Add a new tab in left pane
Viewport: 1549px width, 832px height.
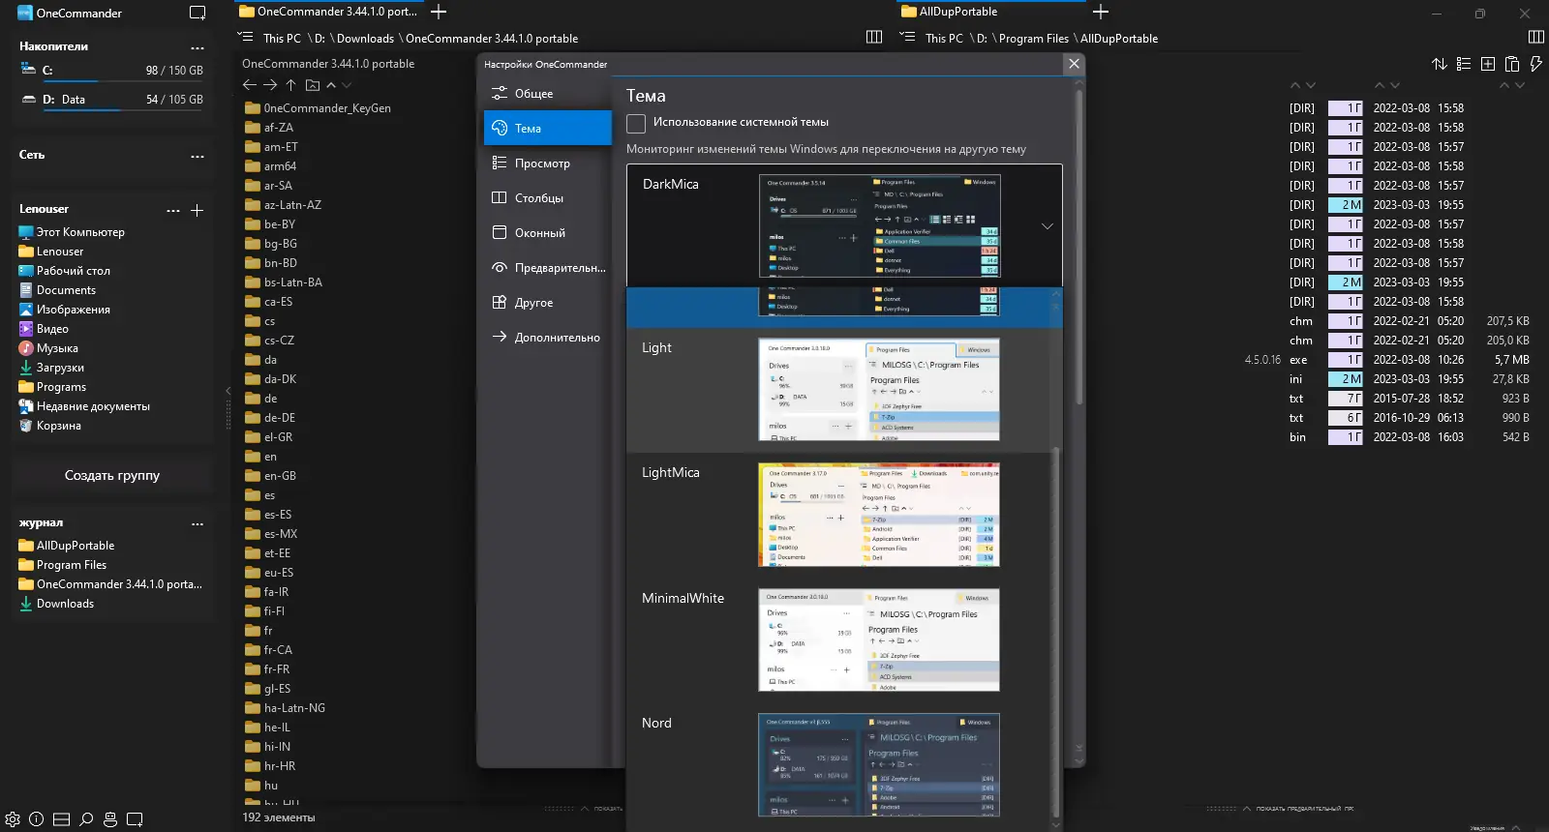coord(439,12)
